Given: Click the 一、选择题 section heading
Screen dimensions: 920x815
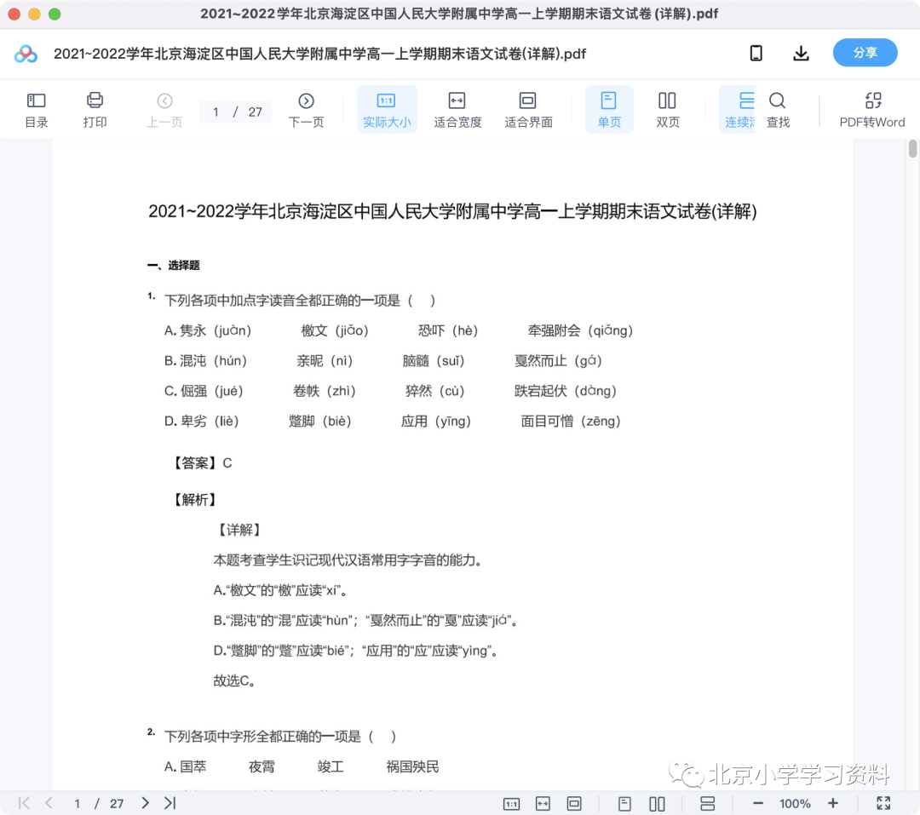Looking at the screenshot, I should point(174,265).
